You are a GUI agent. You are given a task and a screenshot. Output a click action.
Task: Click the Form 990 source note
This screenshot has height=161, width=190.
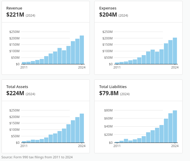tap(37, 157)
